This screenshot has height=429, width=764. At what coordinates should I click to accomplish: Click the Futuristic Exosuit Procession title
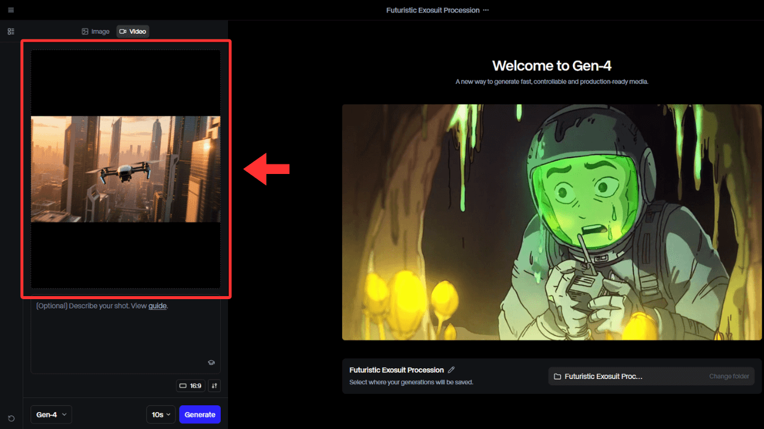(x=433, y=10)
